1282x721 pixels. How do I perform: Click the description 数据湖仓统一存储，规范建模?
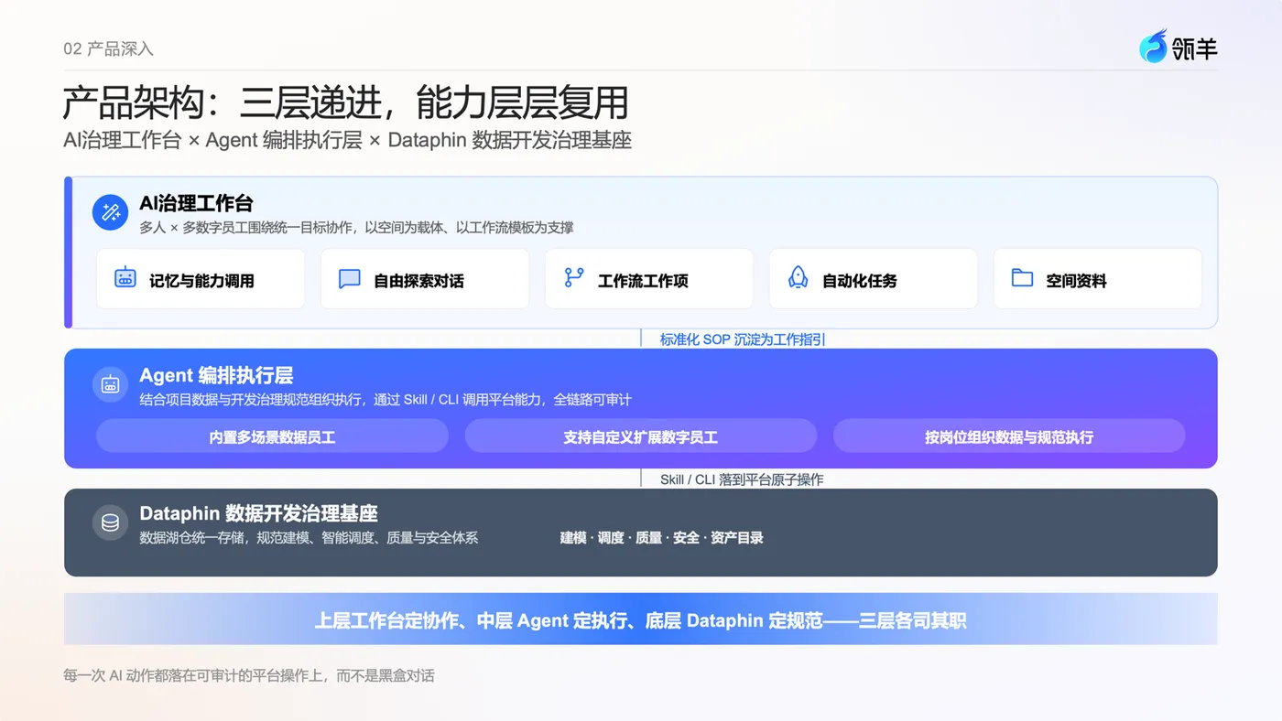pyautogui.click(x=309, y=538)
